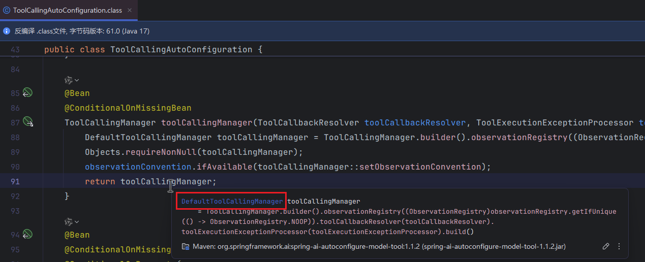Image resolution: width=645 pixels, height=262 pixels.
Task: Click the AI inlay icon above line 85
Action: click(68, 80)
